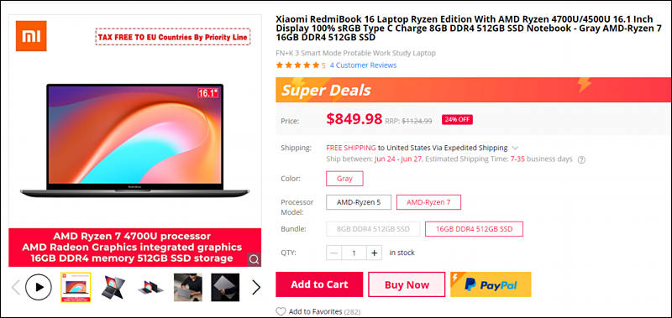Choose the 16GB DDR4 512GB SSD bundle
This screenshot has width=672, height=318.
click(474, 229)
